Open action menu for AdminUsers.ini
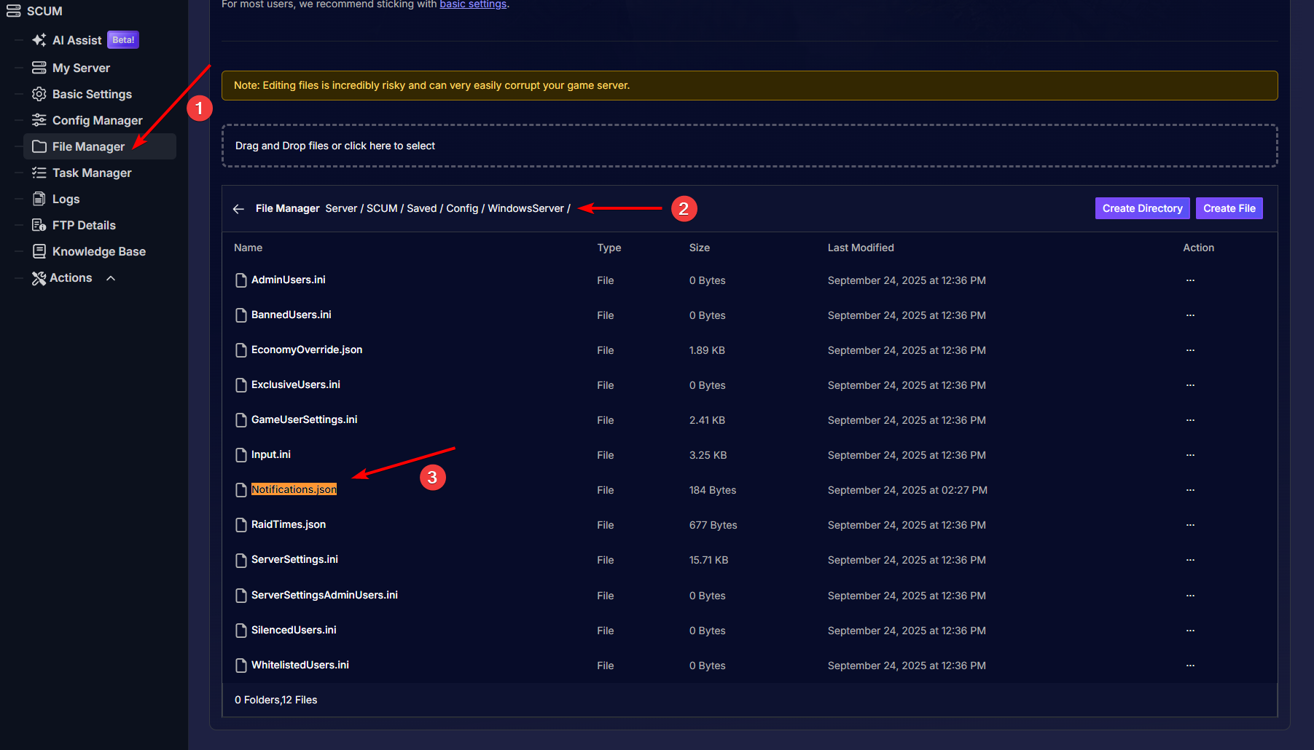The height and width of the screenshot is (750, 1314). (1190, 280)
